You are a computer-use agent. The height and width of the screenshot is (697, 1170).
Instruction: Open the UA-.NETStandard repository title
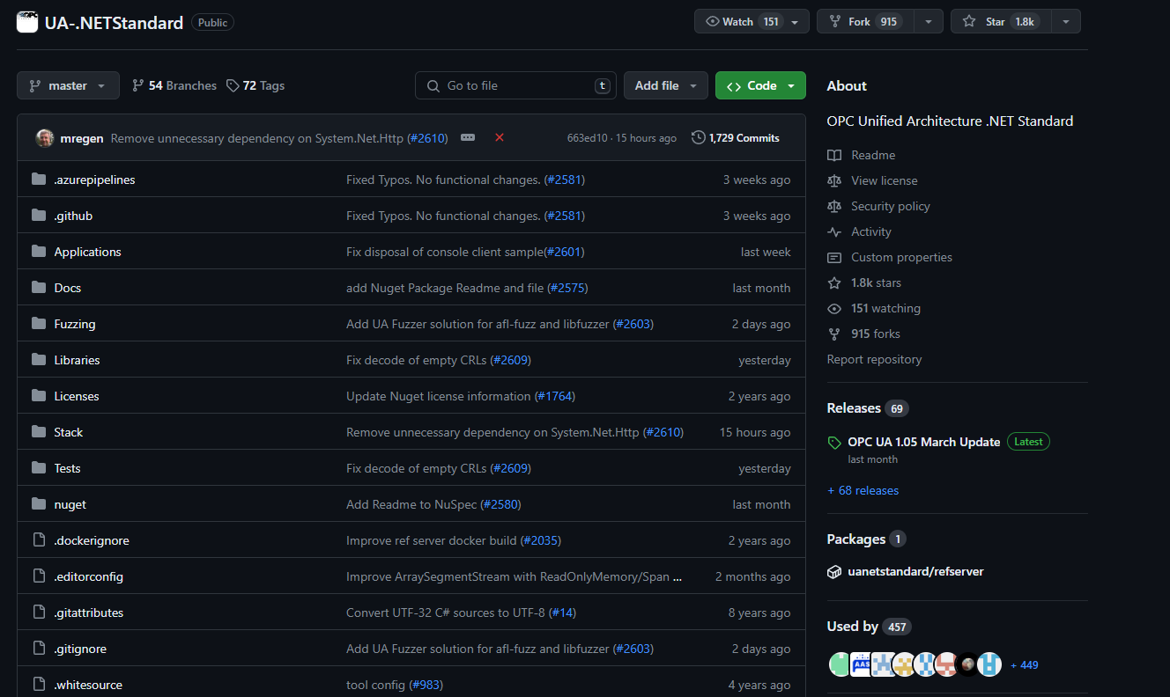pyautogui.click(x=114, y=23)
